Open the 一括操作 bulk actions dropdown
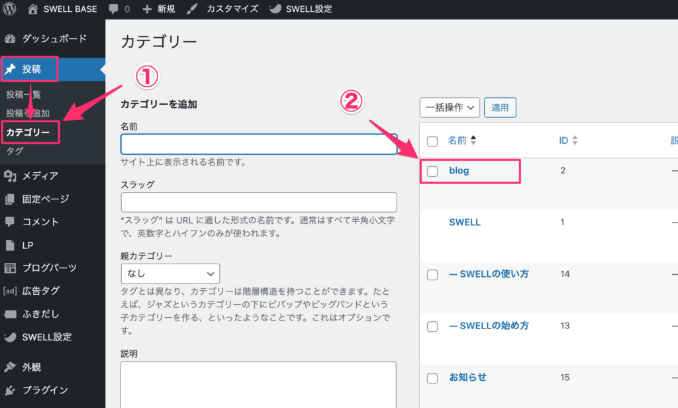Viewport: 678px width, 408px height. tap(450, 107)
